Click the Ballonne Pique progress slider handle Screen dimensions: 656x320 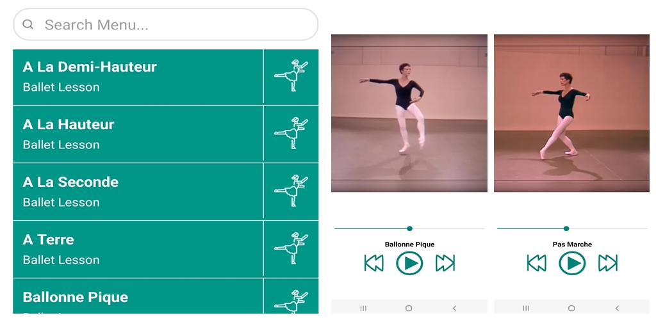click(409, 228)
